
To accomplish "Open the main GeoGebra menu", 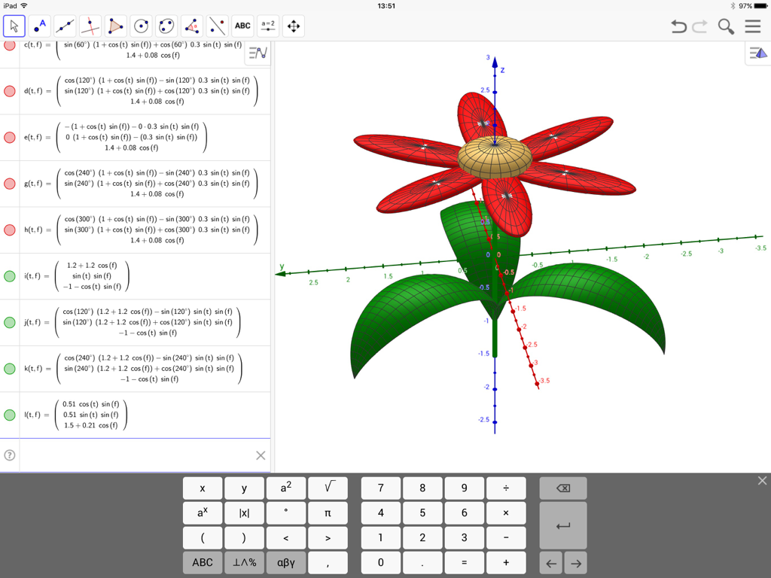I will [752, 26].
